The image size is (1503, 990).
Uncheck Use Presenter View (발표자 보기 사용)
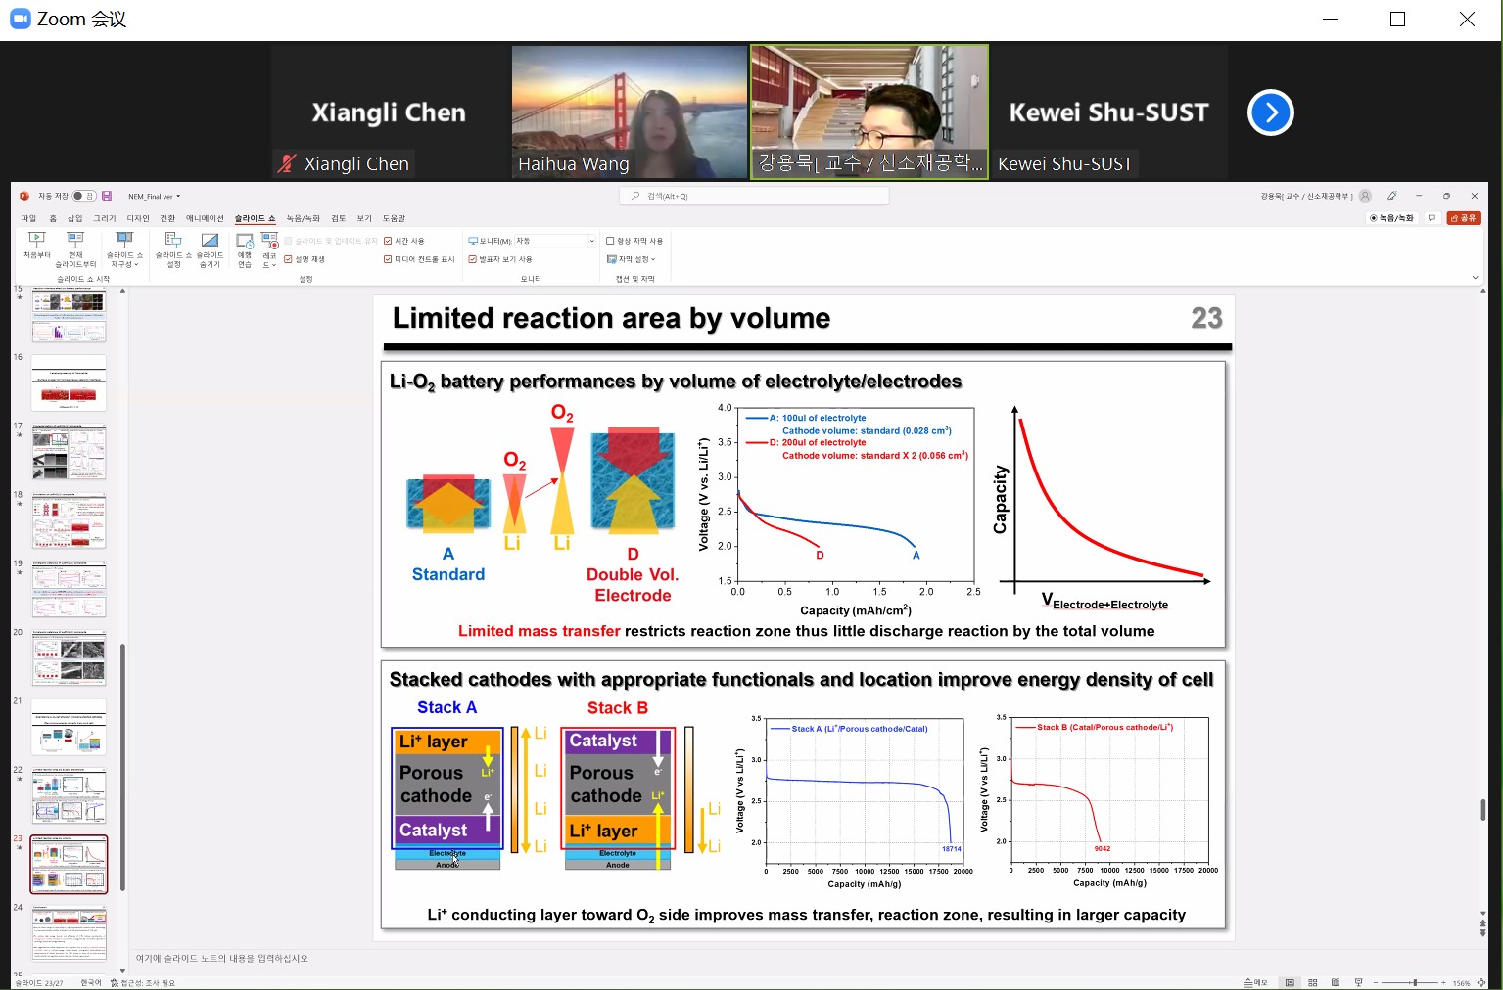[473, 259]
